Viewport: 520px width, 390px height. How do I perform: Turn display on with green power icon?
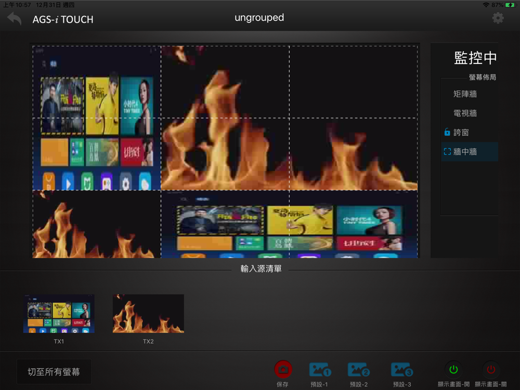[453, 369]
